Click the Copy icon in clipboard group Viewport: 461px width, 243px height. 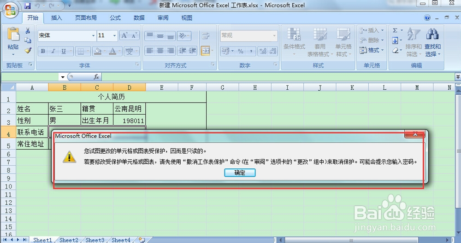click(28, 40)
